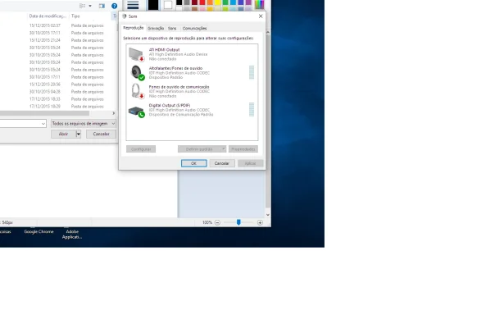504x315 pixels.
Task: Click the Paint vertical scrollbar thumb
Action: tap(268, 121)
